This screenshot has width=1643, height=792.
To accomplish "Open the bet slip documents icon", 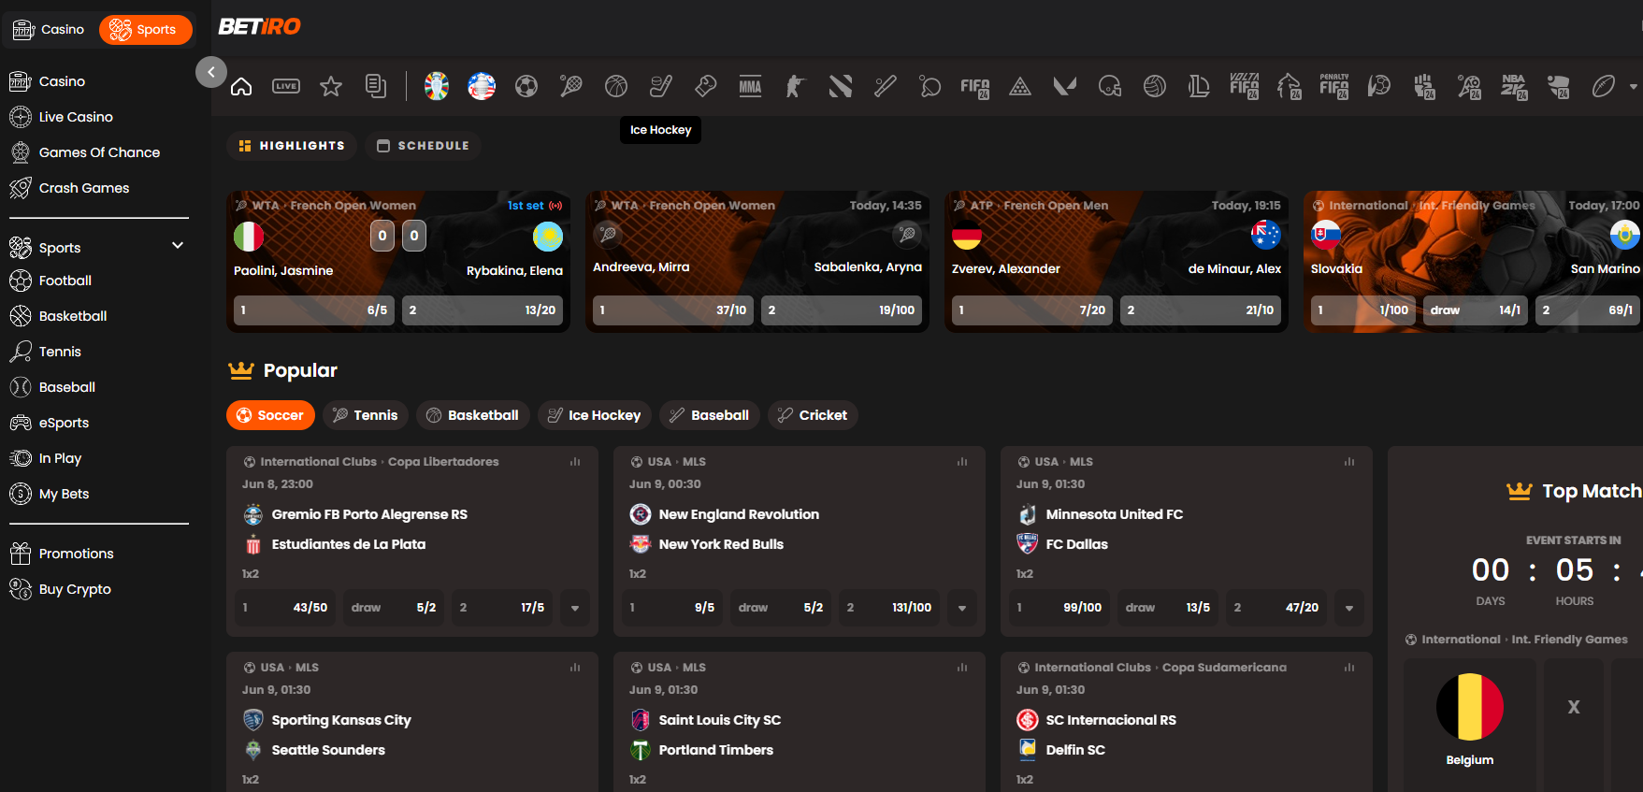I will coord(376,87).
